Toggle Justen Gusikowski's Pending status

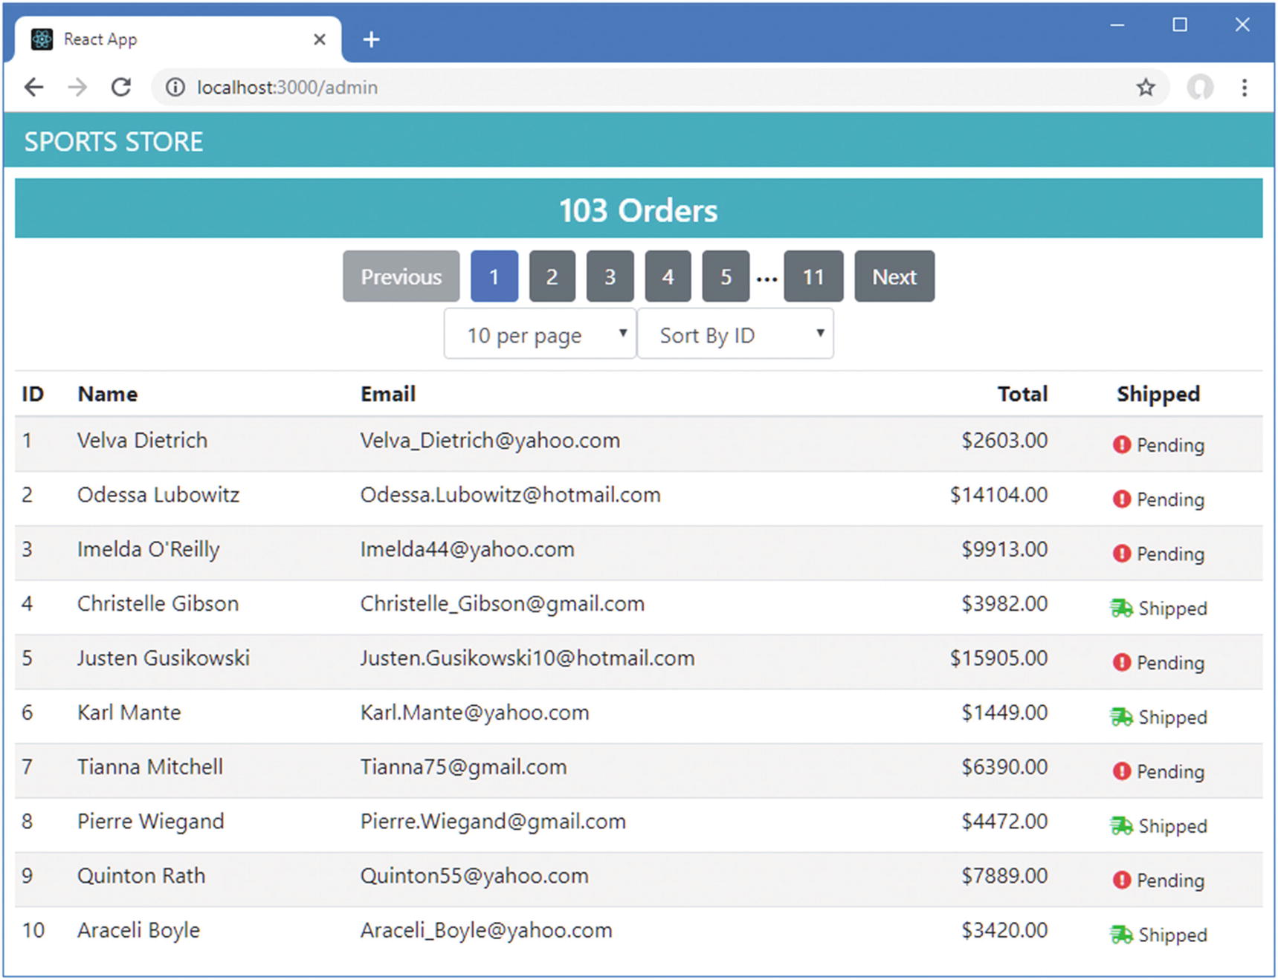pyautogui.click(x=1158, y=663)
